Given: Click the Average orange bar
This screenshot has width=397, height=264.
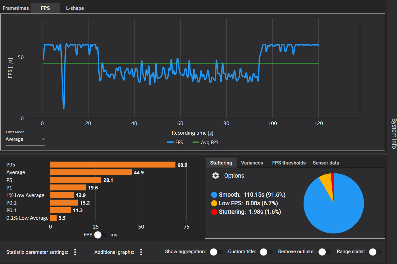Looking at the screenshot, I should (x=91, y=172).
